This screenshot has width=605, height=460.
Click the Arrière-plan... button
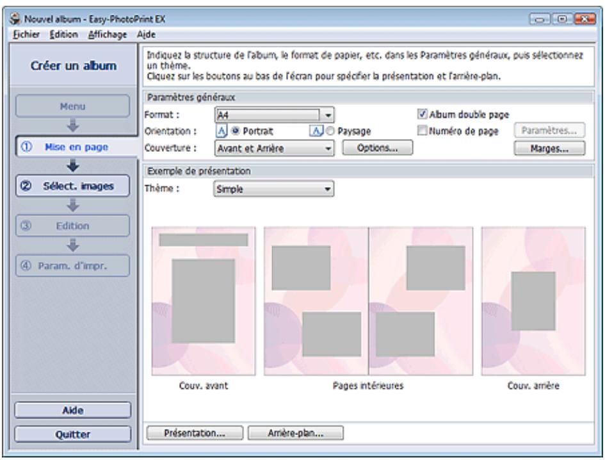pyautogui.click(x=296, y=433)
